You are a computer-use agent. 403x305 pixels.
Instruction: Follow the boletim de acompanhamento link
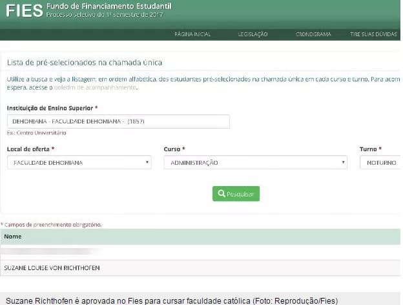click(95, 87)
